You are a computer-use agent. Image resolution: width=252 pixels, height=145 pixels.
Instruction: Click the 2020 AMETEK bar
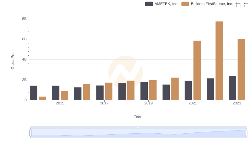pos(166,92)
